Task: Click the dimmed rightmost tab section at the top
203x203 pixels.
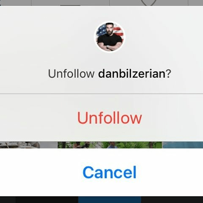Action: click(x=195, y=3)
